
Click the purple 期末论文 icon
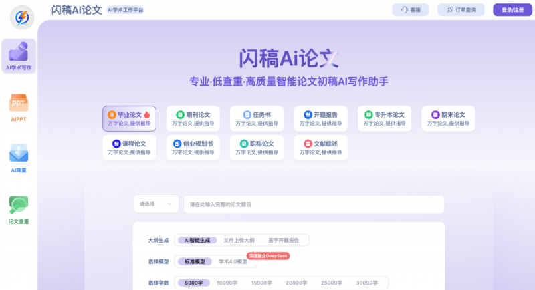tap(435, 114)
